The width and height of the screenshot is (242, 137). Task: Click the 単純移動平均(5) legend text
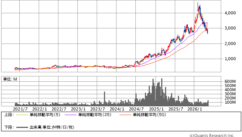tap(45, 115)
